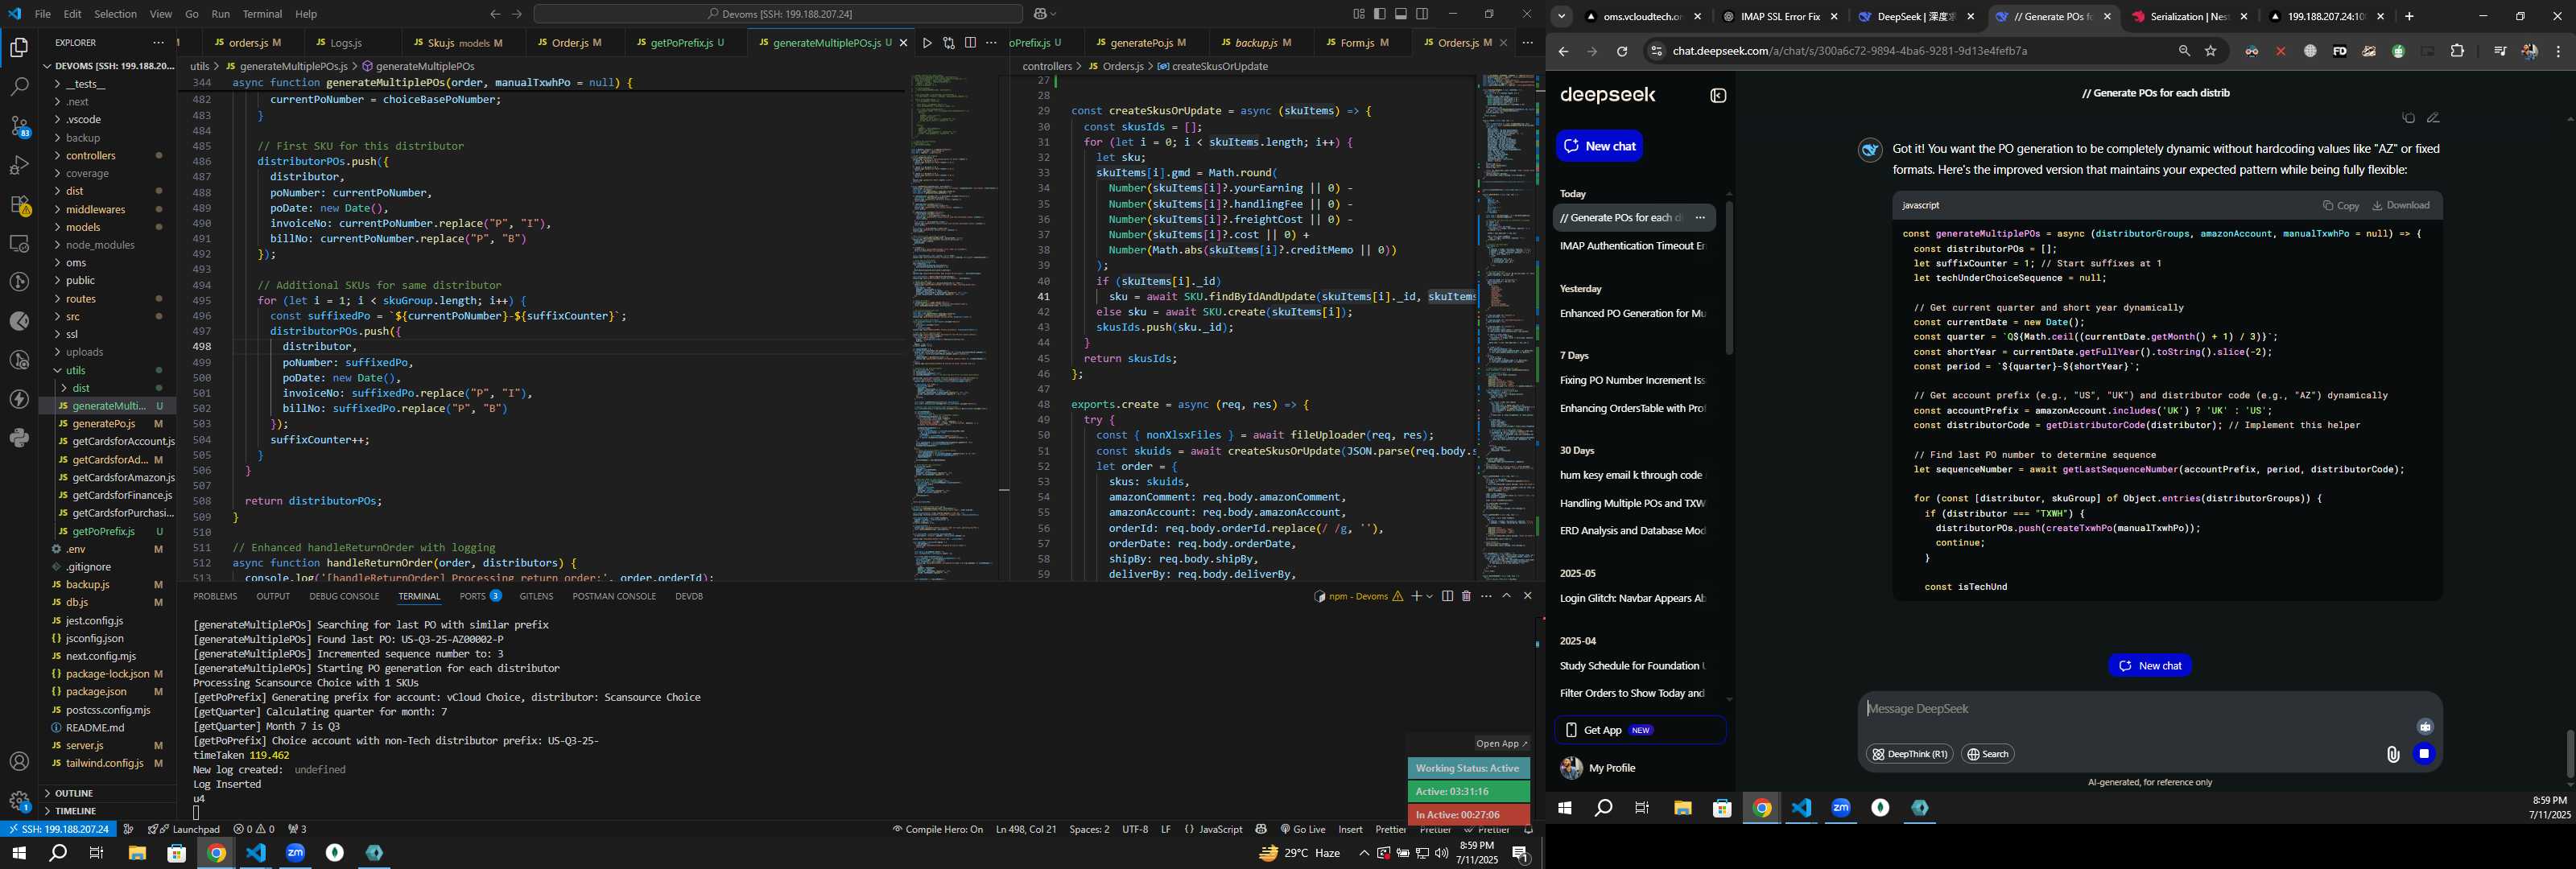Screen dimensions: 2576x869
Task: Toggle VS Code secondary side bar
Action: (1422, 14)
